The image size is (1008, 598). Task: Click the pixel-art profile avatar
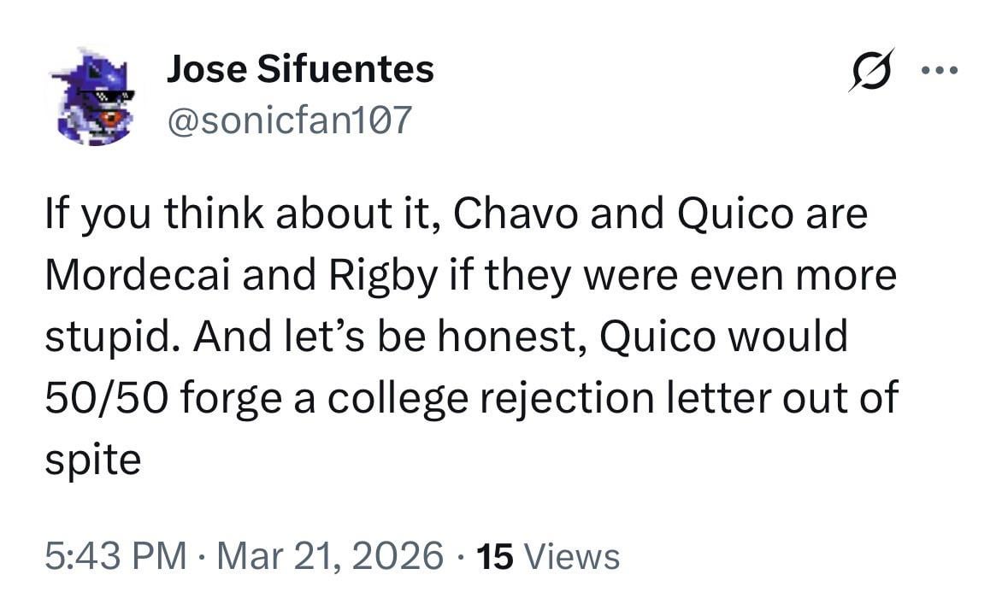click(x=92, y=96)
